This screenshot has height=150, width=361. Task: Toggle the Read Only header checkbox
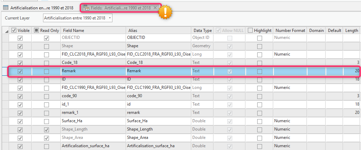coord(36,30)
